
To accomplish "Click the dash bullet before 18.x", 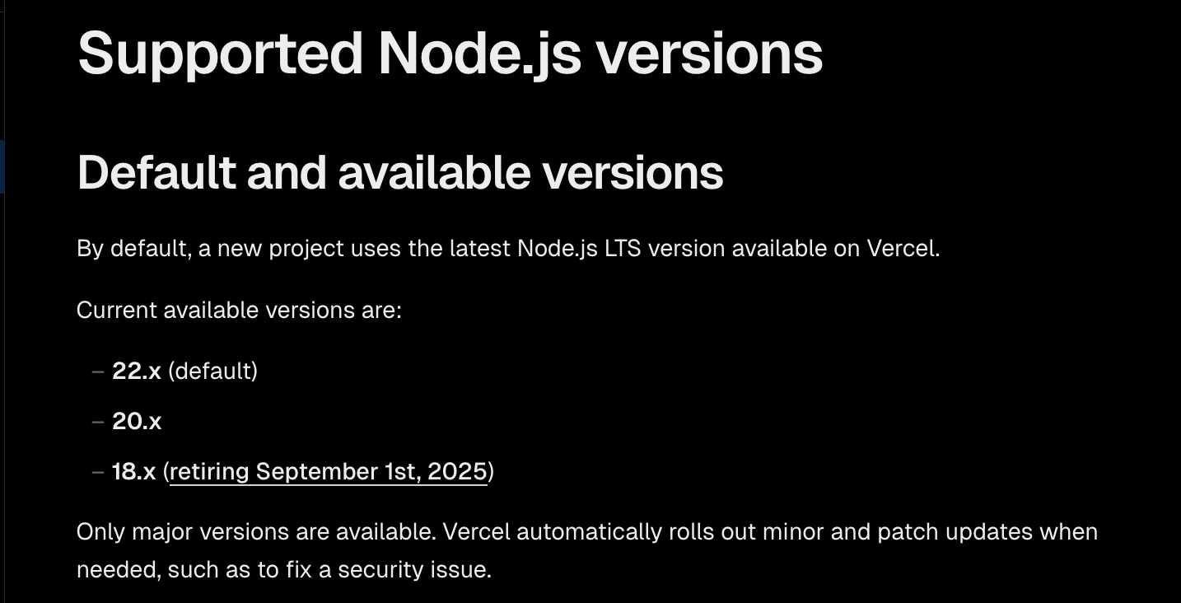I will click(x=98, y=472).
